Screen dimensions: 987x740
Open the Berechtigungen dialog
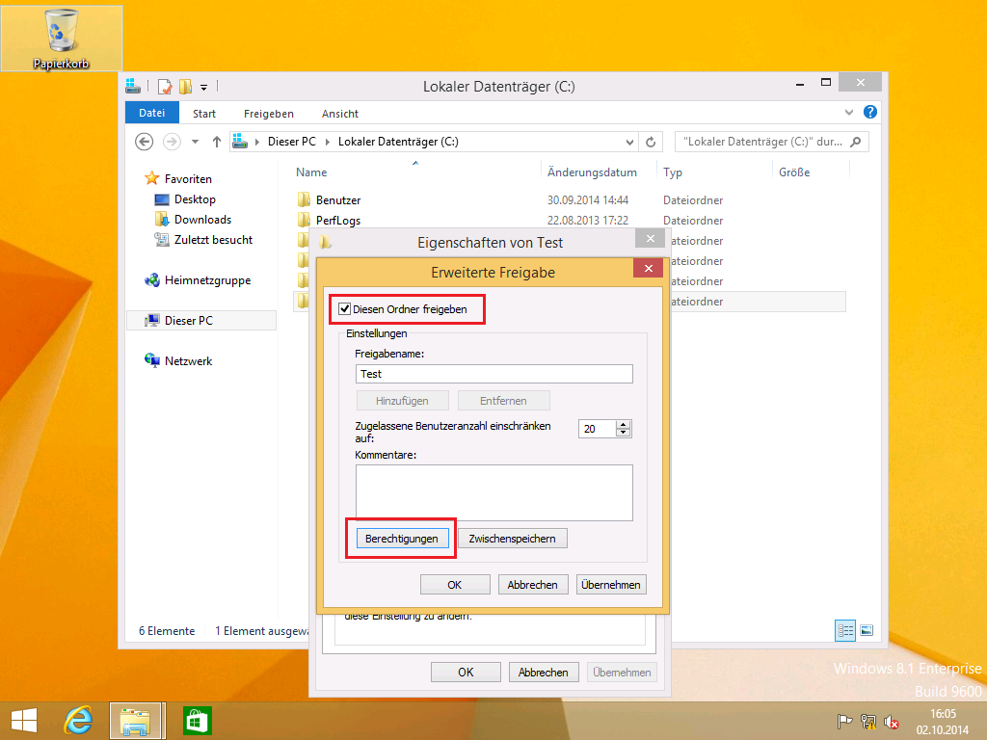[x=402, y=539]
